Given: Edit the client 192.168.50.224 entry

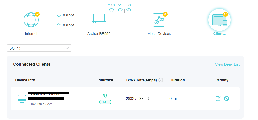Looking at the screenshot, I should click(218, 99).
